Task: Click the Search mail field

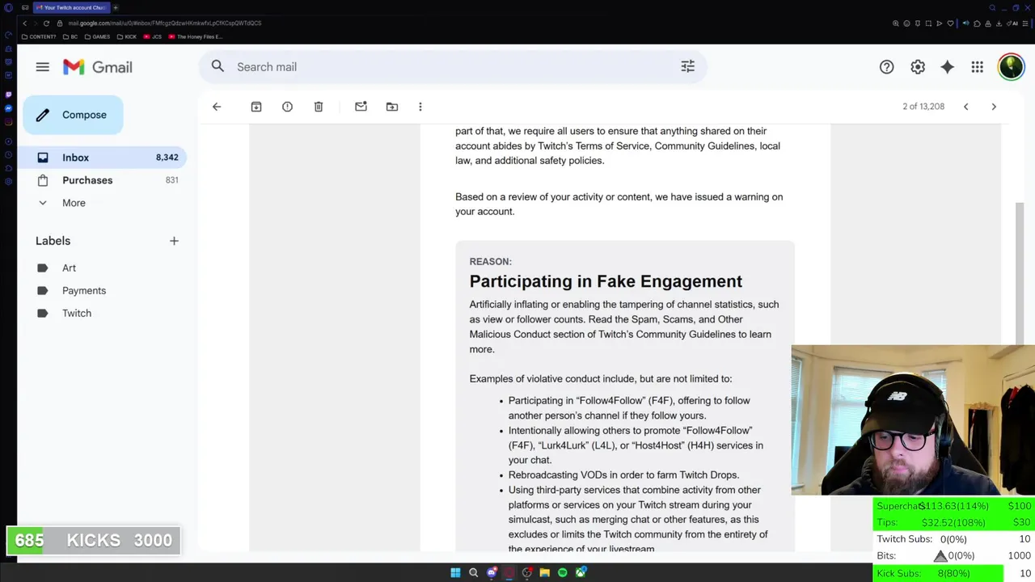Action: point(453,67)
